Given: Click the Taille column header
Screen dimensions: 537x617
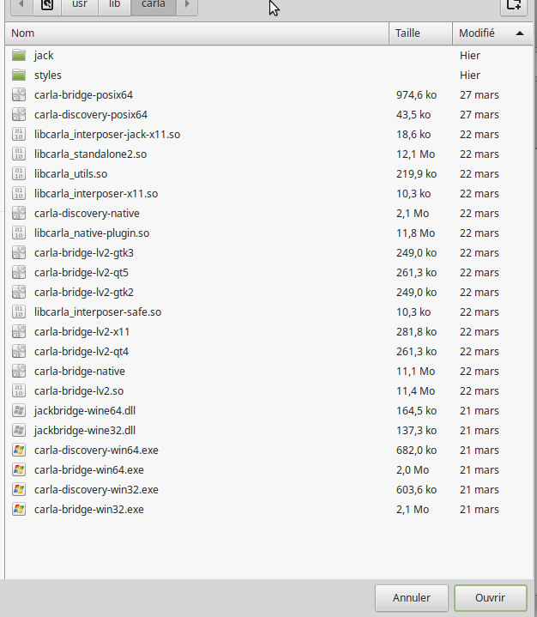Looking at the screenshot, I should 419,33.
